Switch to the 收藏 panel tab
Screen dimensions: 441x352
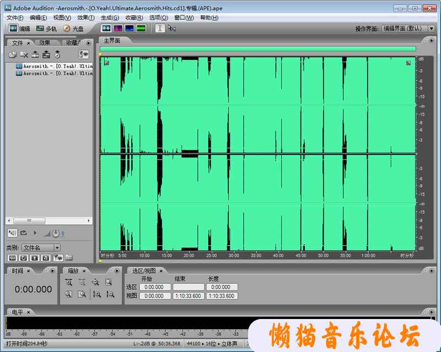pos(73,43)
